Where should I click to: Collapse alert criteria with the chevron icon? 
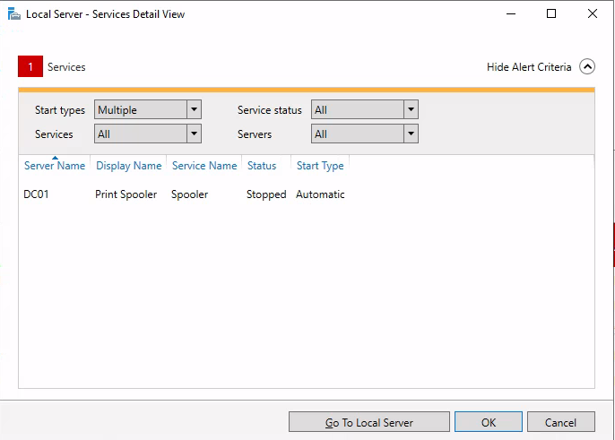click(587, 66)
